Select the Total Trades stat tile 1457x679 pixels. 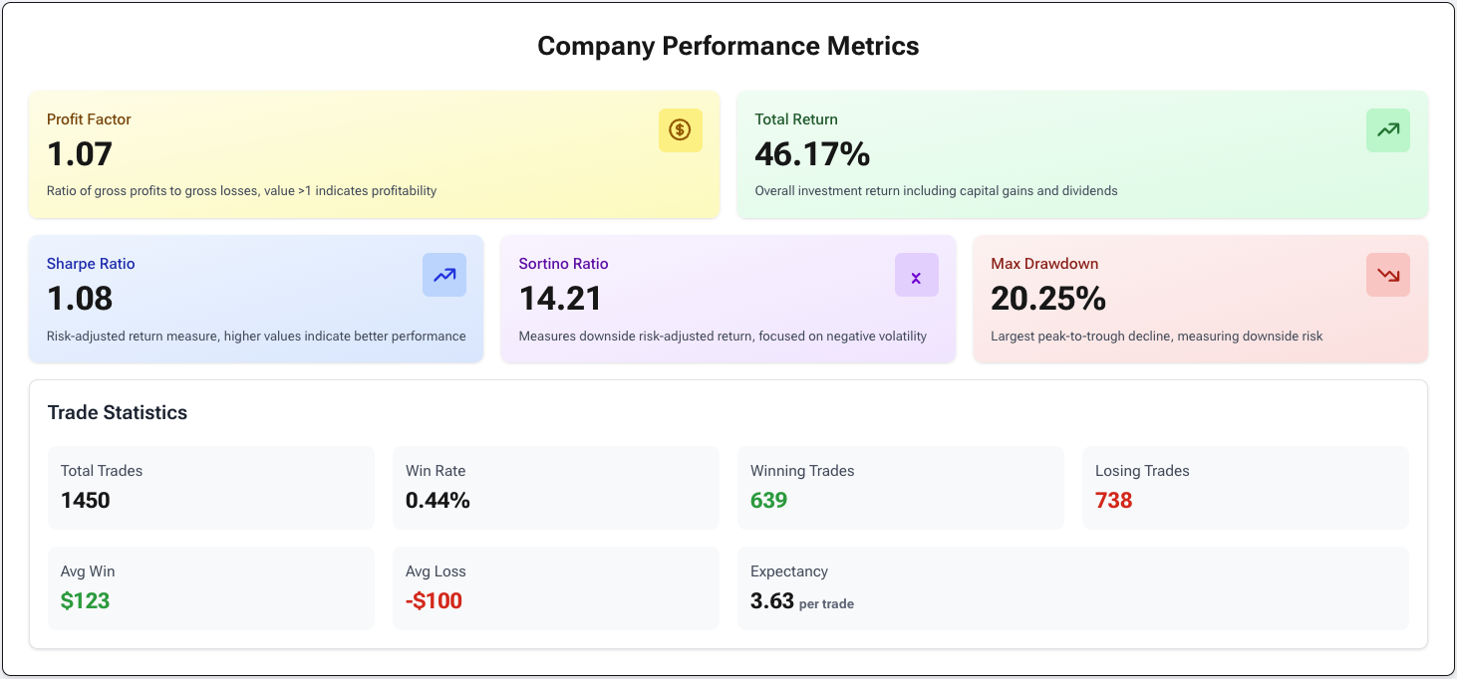tap(210, 487)
